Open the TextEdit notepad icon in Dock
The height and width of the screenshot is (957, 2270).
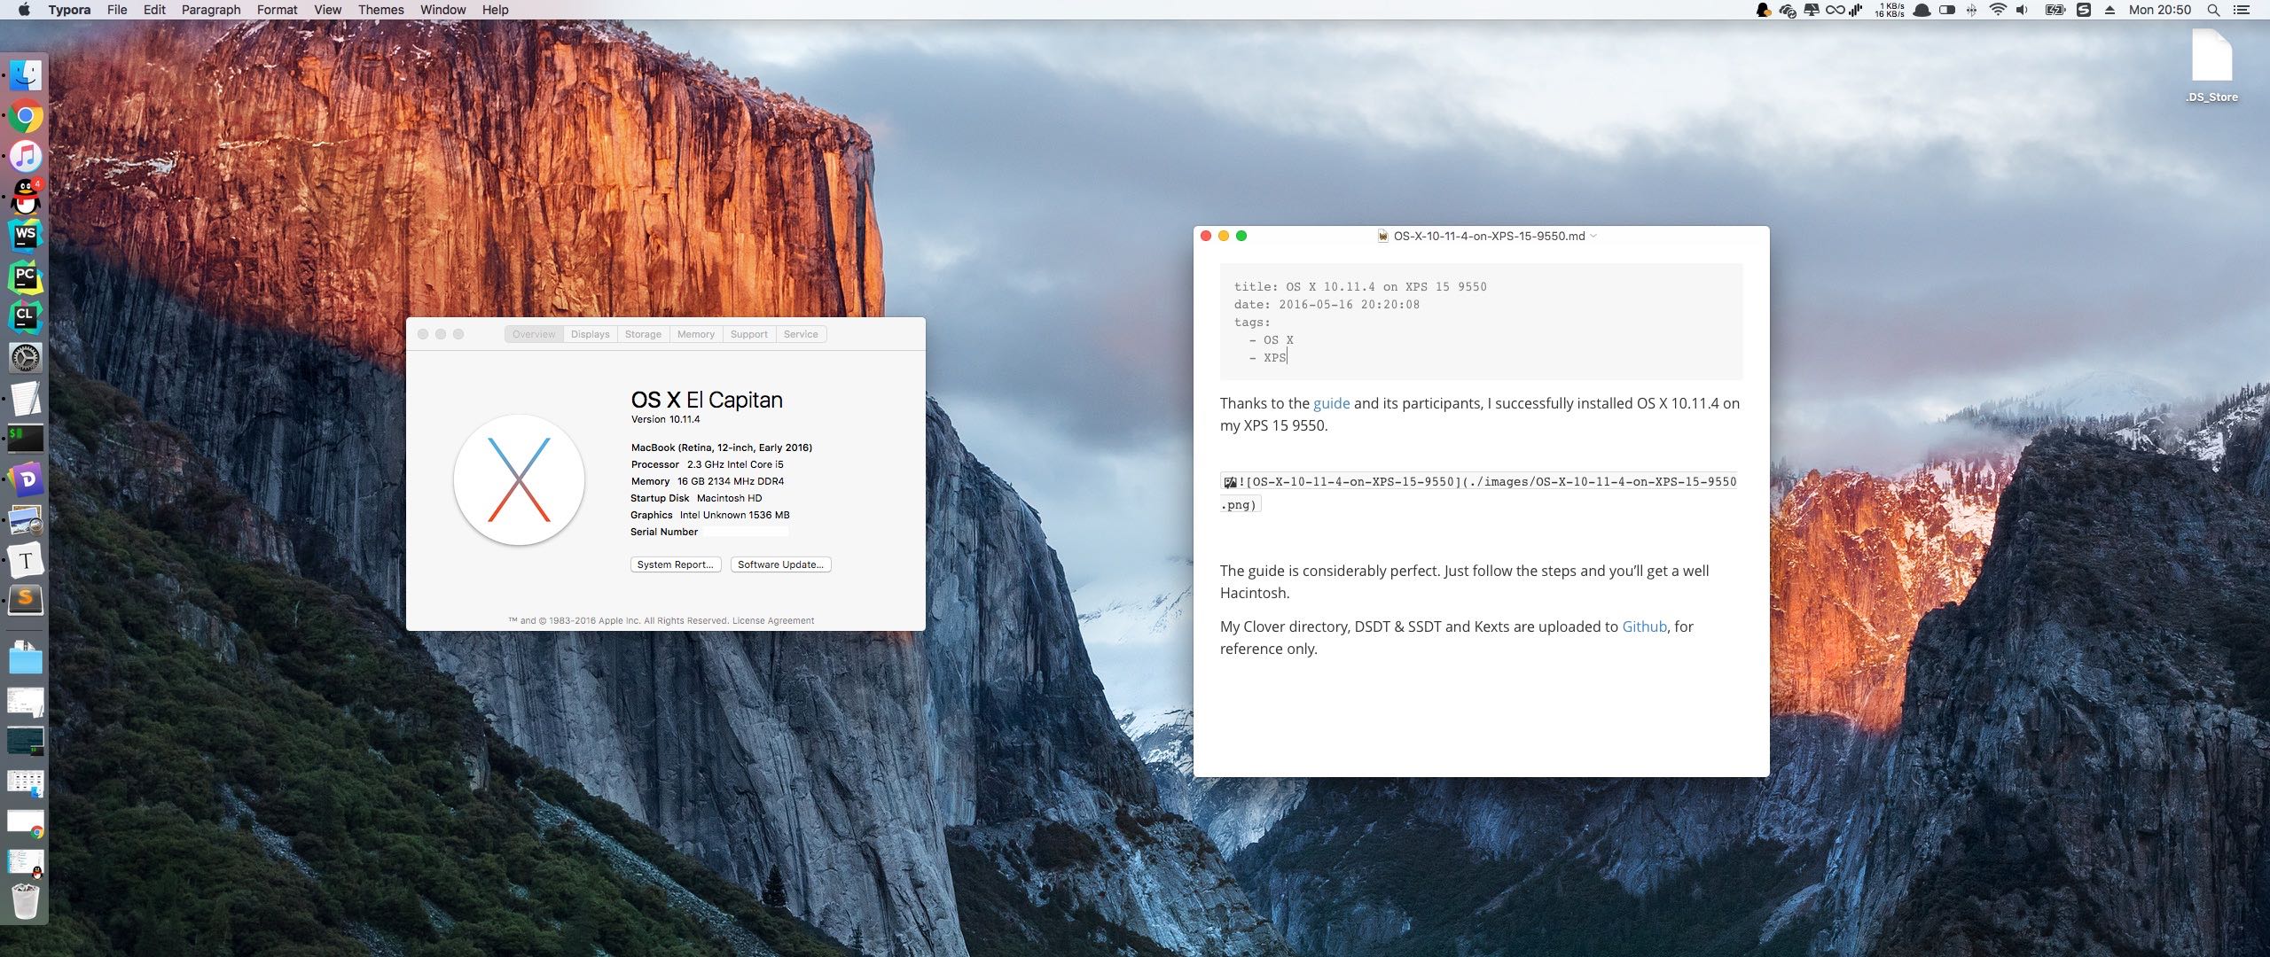26,399
